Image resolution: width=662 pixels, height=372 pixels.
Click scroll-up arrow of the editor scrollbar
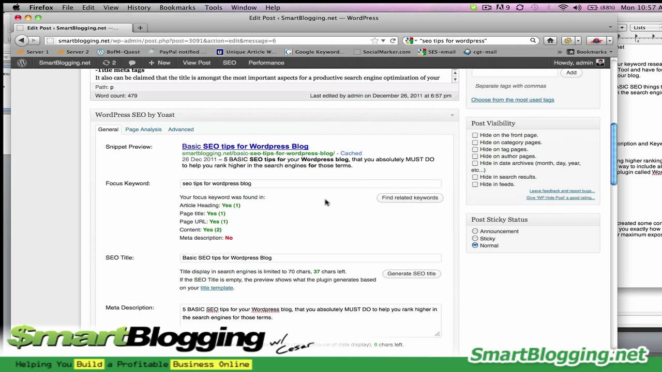coord(455,72)
